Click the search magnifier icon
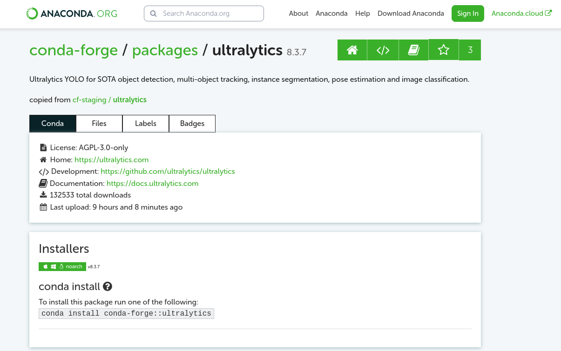561x351 pixels. point(153,13)
